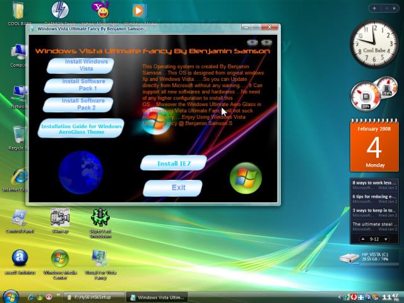Open the COOL BABE folder on desktop

[x=19, y=13]
